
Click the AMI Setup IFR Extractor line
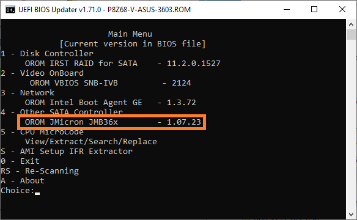67,152
